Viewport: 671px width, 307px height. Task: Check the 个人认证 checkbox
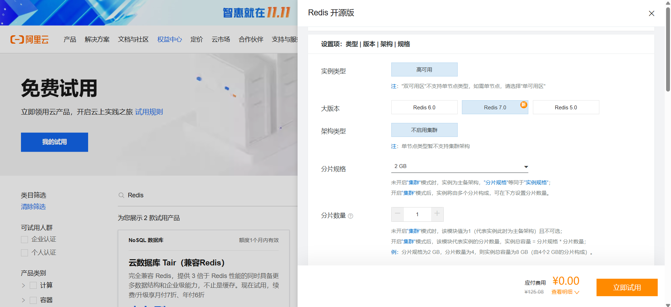point(24,253)
